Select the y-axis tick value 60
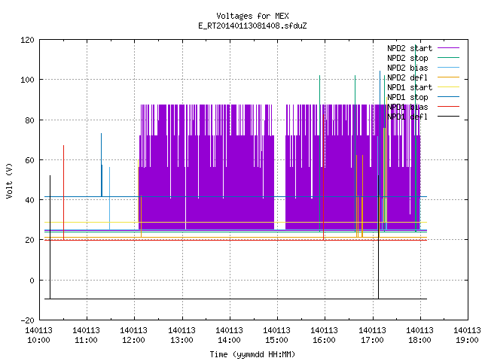Screen dimensions: 482x361 29,160
